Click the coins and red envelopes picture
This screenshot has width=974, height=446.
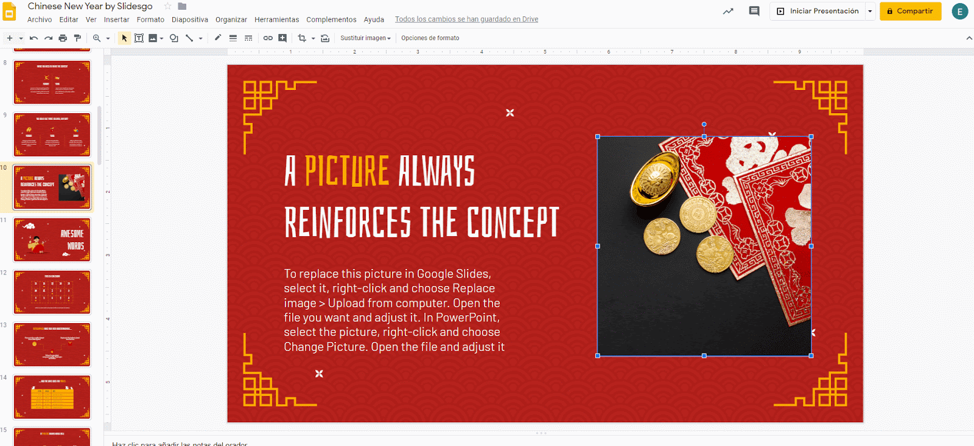pyautogui.click(x=704, y=246)
